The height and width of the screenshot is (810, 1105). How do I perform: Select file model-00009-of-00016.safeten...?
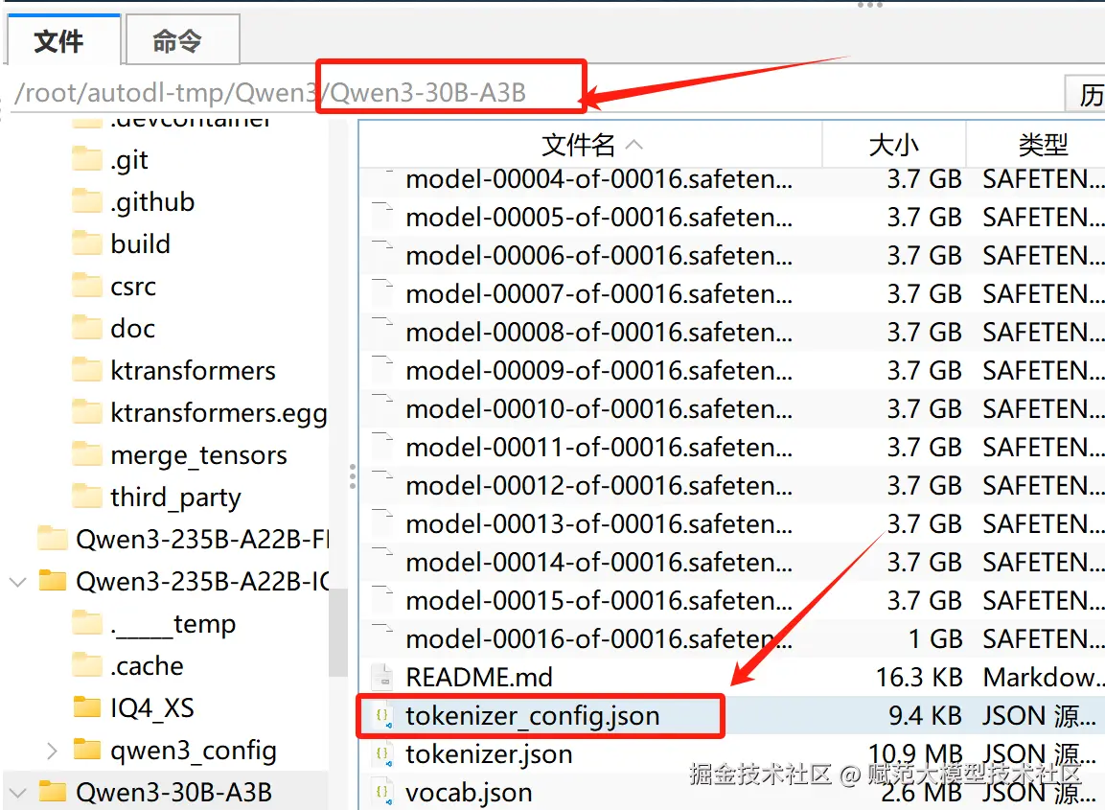(598, 370)
